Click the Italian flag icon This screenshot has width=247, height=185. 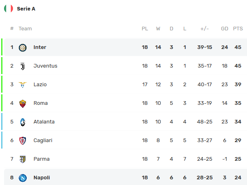tap(9, 9)
